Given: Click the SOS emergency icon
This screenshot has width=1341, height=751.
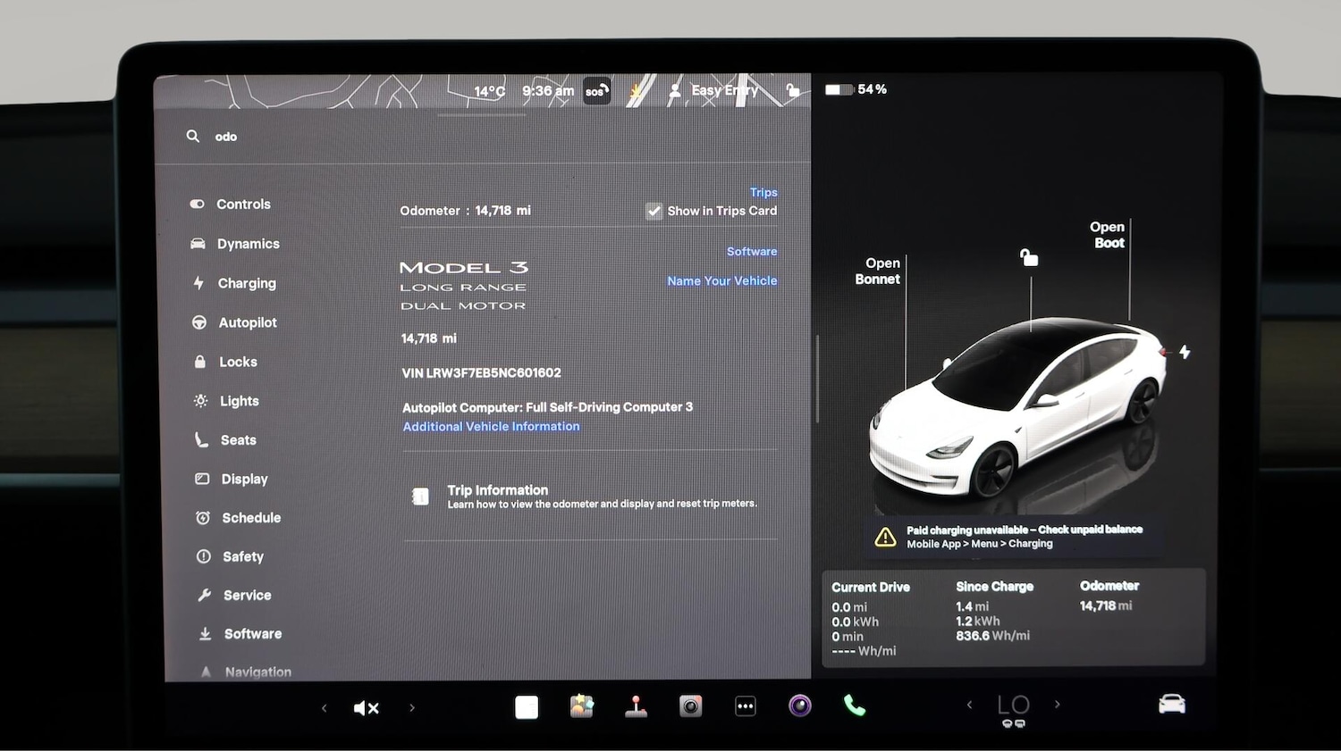Looking at the screenshot, I should coord(597,91).
